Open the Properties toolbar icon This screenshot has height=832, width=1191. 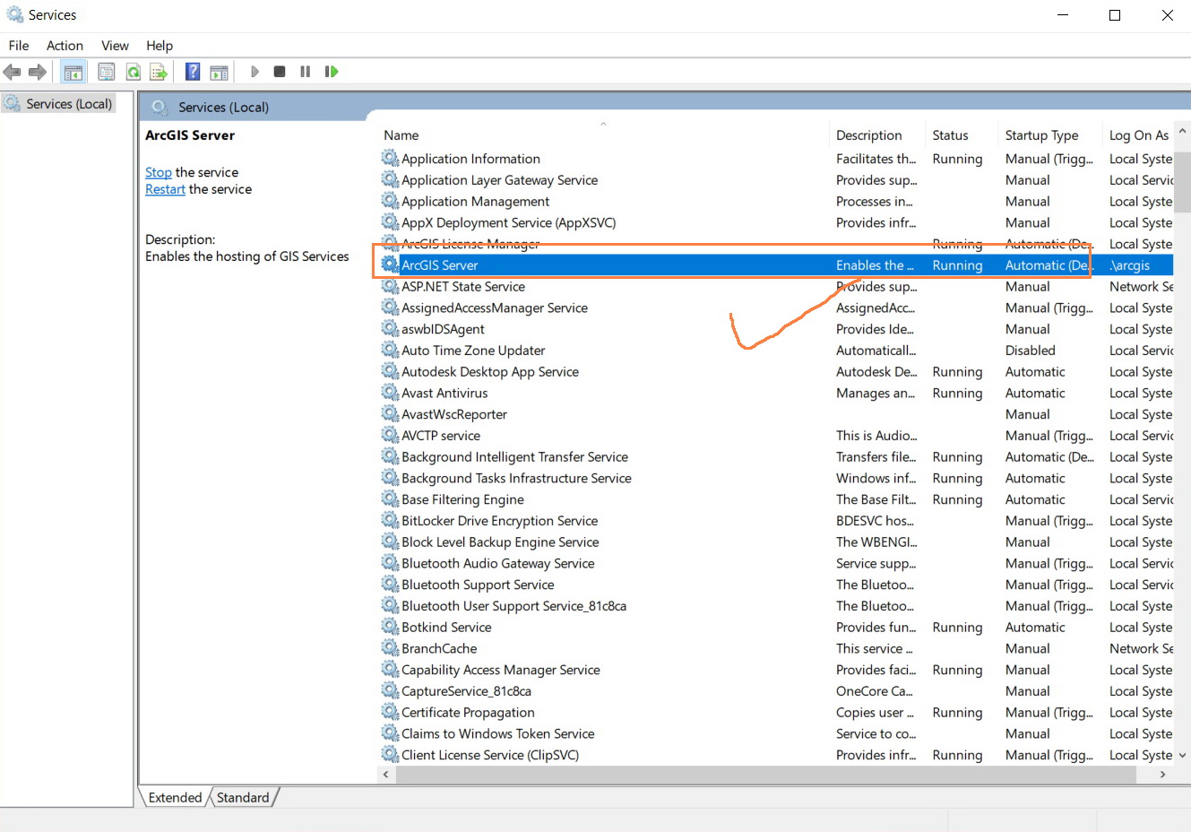[107, 72]
